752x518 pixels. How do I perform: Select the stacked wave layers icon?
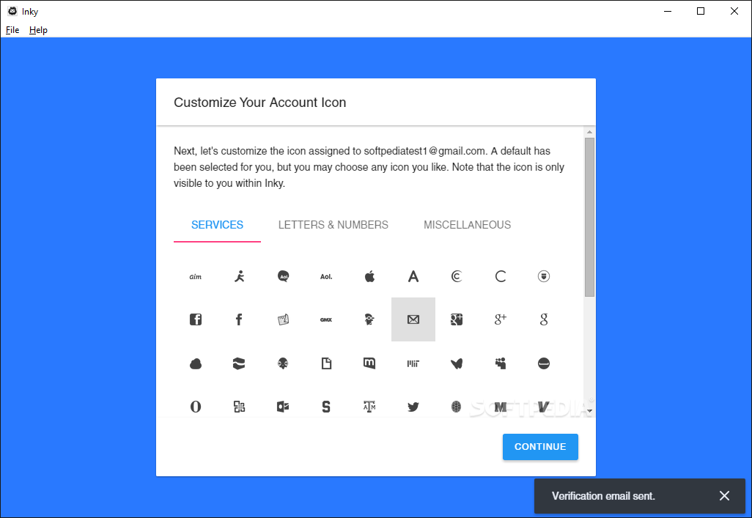pos(239,363)
